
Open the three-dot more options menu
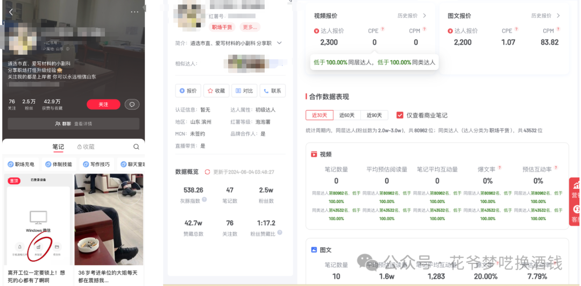pyautogui.click(x=134, y=12)
